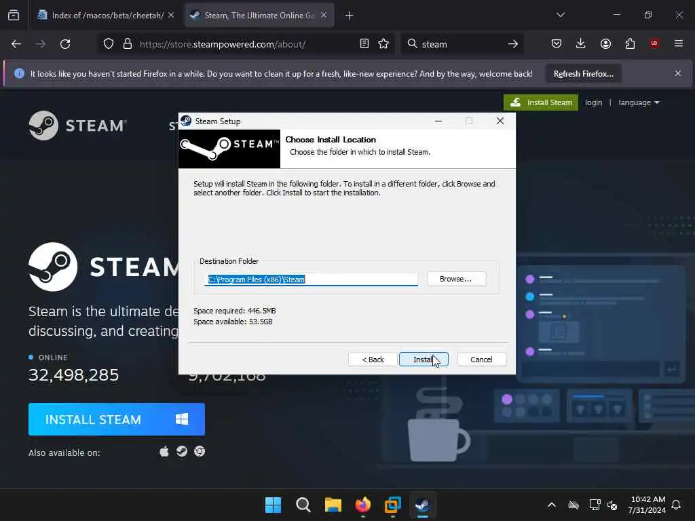Click the Steam logo in page header
Screen dimensions: 695x521
[77, 126]
